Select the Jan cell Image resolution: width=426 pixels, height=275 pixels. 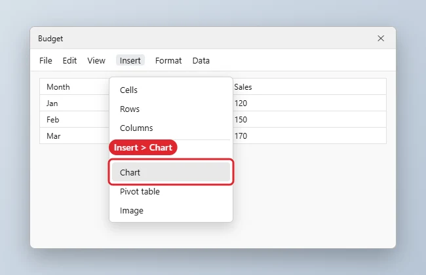75,103
